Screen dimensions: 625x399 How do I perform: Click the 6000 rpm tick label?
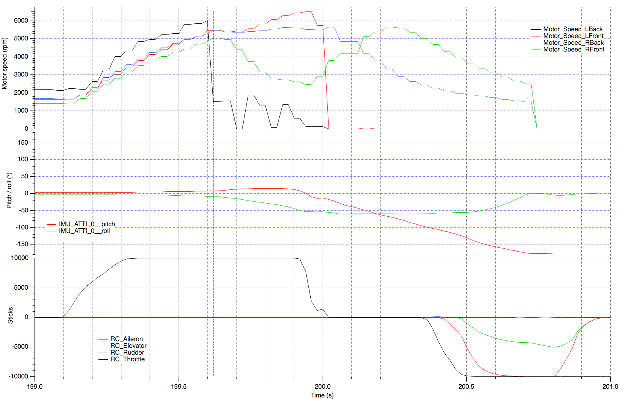(x=21, y=20)
